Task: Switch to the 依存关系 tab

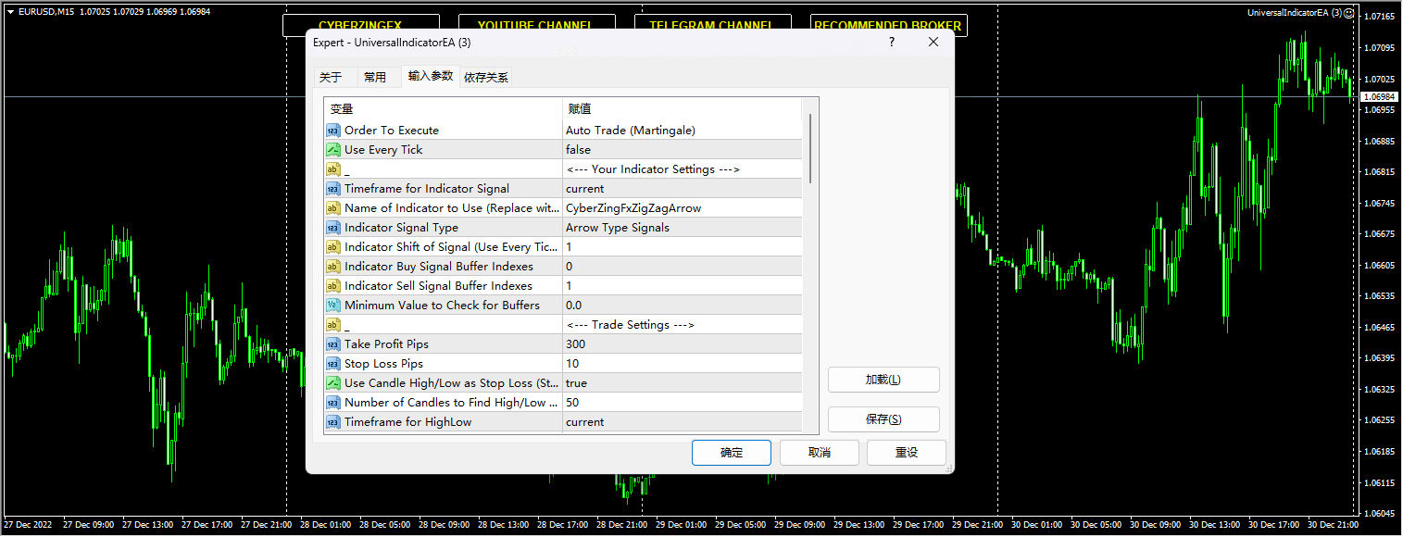Action: [x=486, y=78]
